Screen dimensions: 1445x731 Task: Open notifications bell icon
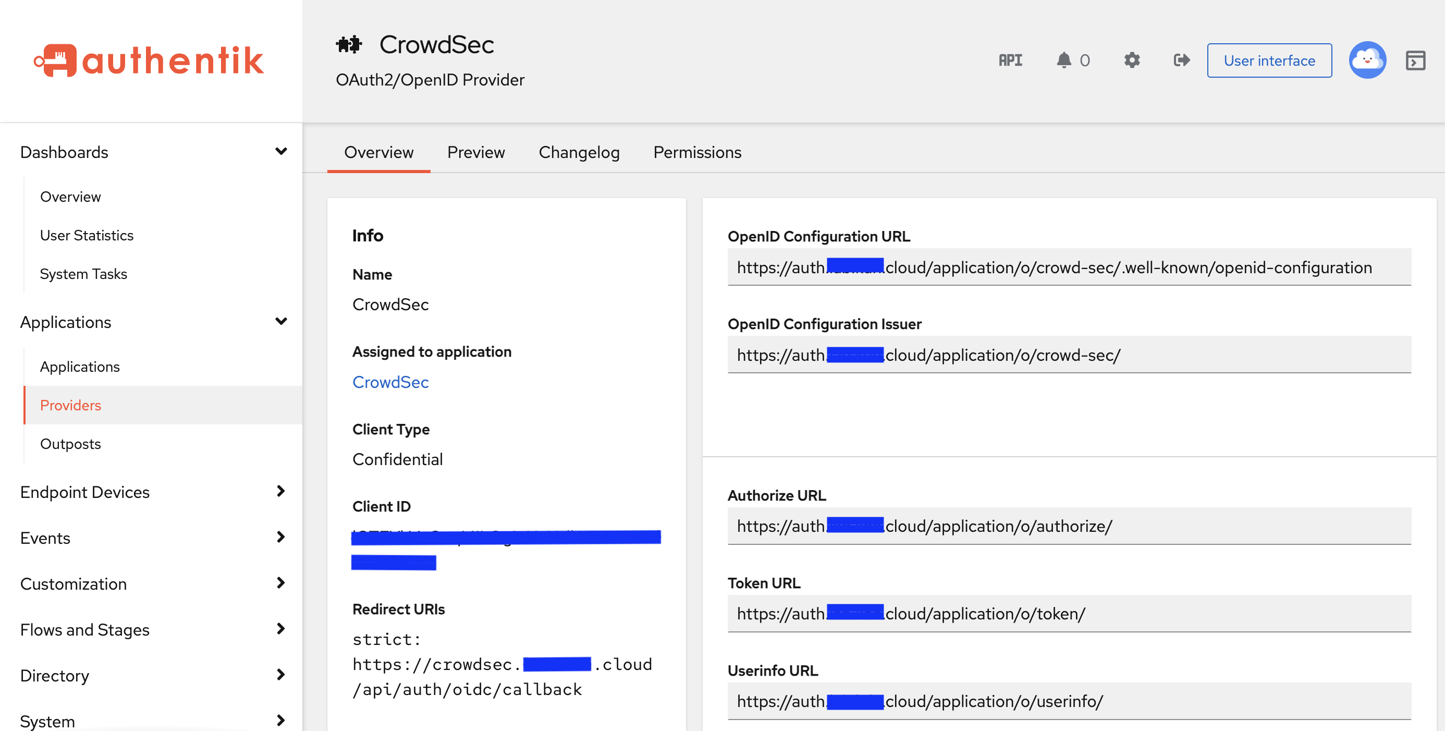pyautogui.click(x=1063, y=60)
